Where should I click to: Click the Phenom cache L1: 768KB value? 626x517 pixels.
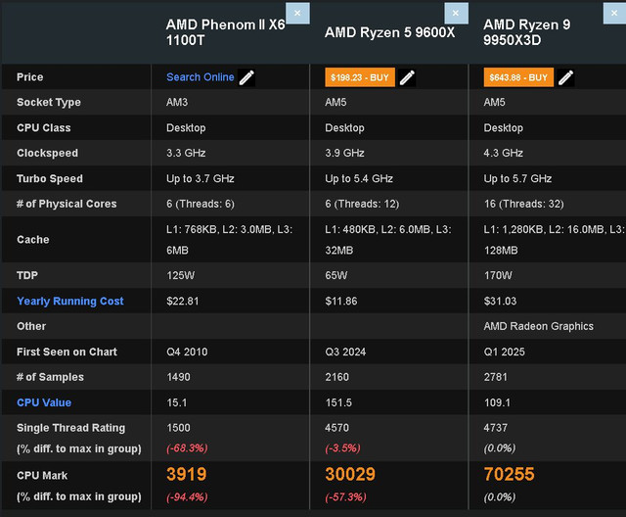[x=230, y=240]
